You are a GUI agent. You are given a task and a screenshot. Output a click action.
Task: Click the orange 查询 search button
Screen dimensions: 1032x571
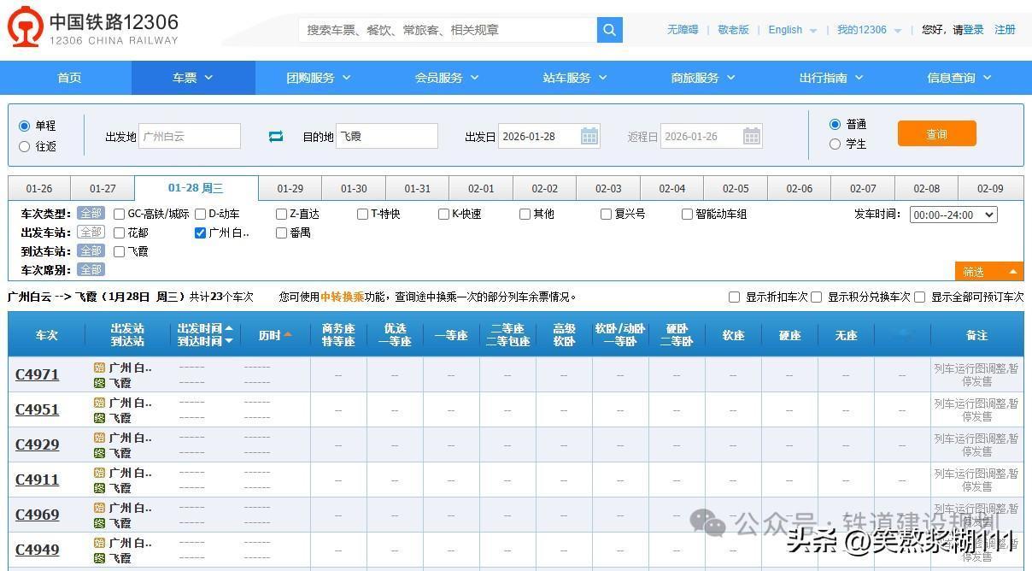tap(936, 134)
